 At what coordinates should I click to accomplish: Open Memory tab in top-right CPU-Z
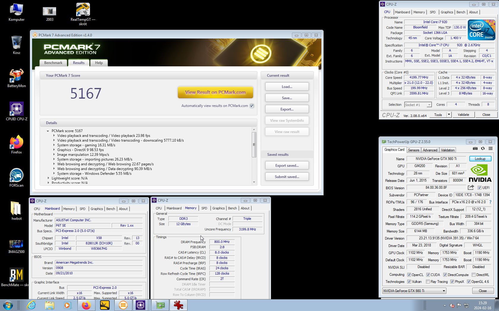coord(419,12)
